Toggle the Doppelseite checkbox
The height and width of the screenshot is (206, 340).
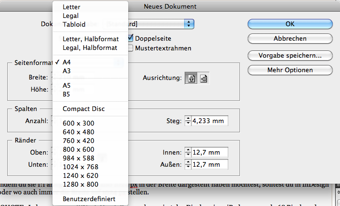131,38
